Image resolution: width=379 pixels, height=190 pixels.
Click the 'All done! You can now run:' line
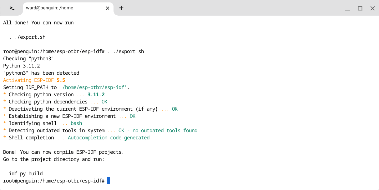[x=40, y=23]
